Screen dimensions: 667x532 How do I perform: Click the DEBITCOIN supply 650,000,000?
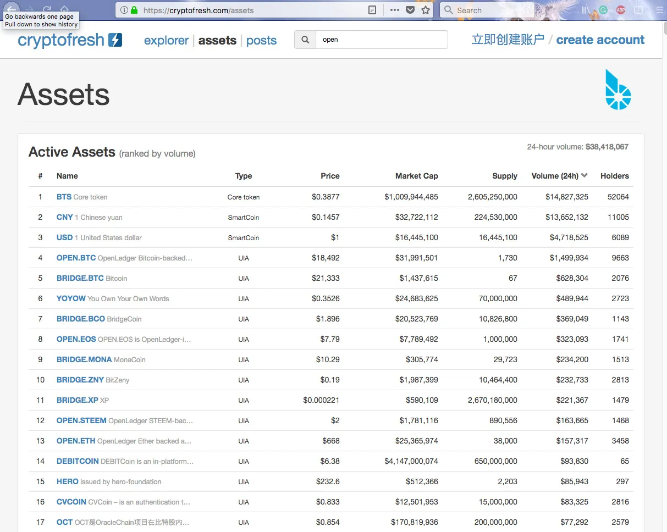tap(496, 461)
